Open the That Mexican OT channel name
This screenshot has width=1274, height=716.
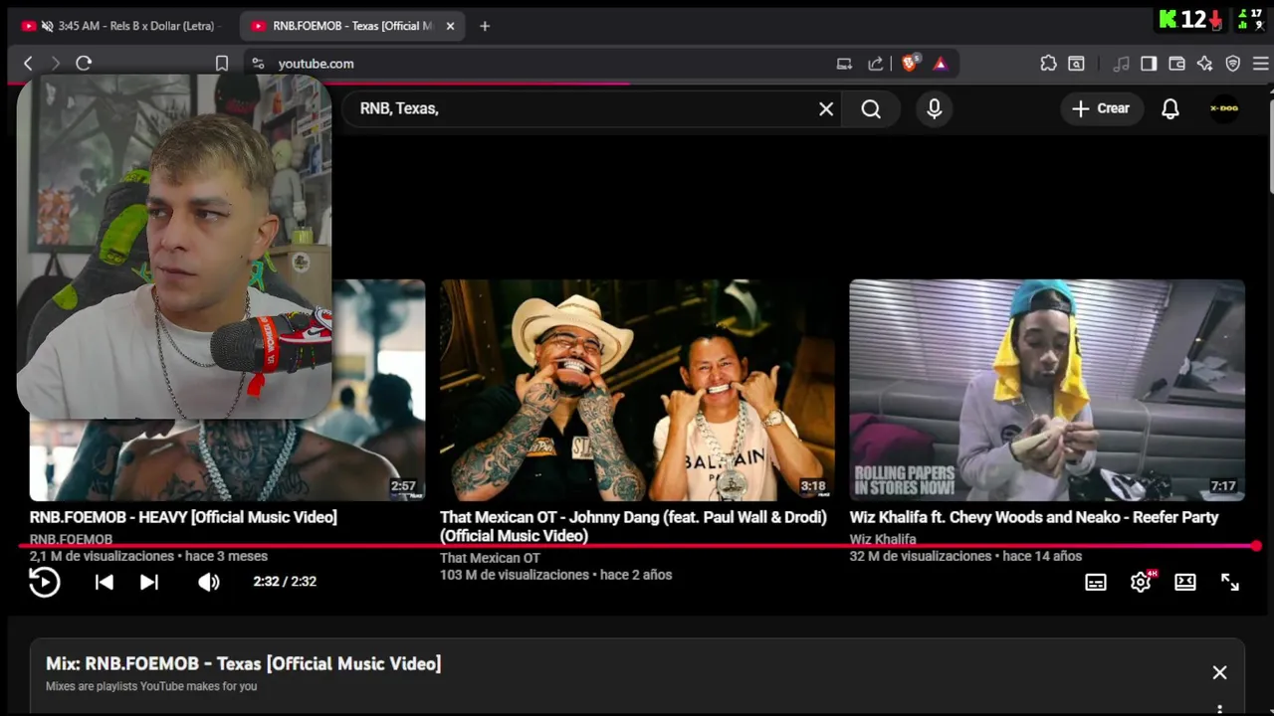490,558
